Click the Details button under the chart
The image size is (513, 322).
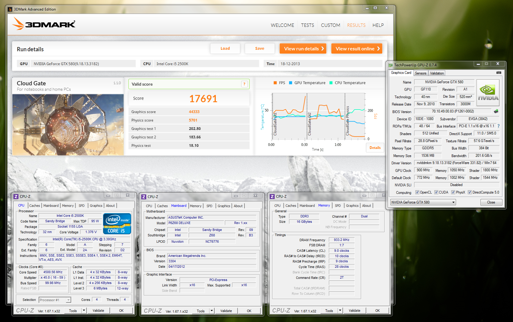pos(375,148)
